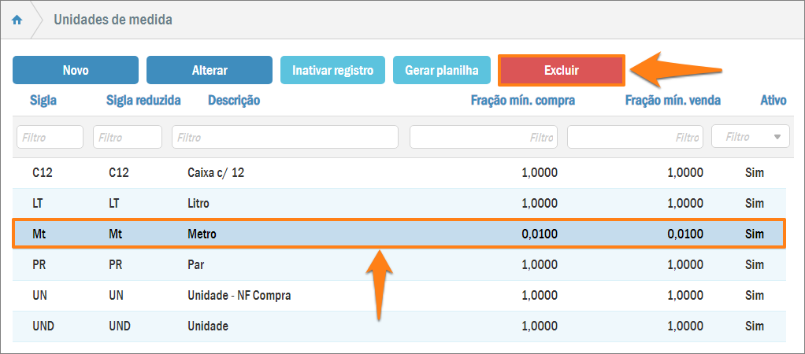The width and height of the screenshot is (805, 354).
Task: Focus the Sigla reduzida filter field
Action: 127,137
